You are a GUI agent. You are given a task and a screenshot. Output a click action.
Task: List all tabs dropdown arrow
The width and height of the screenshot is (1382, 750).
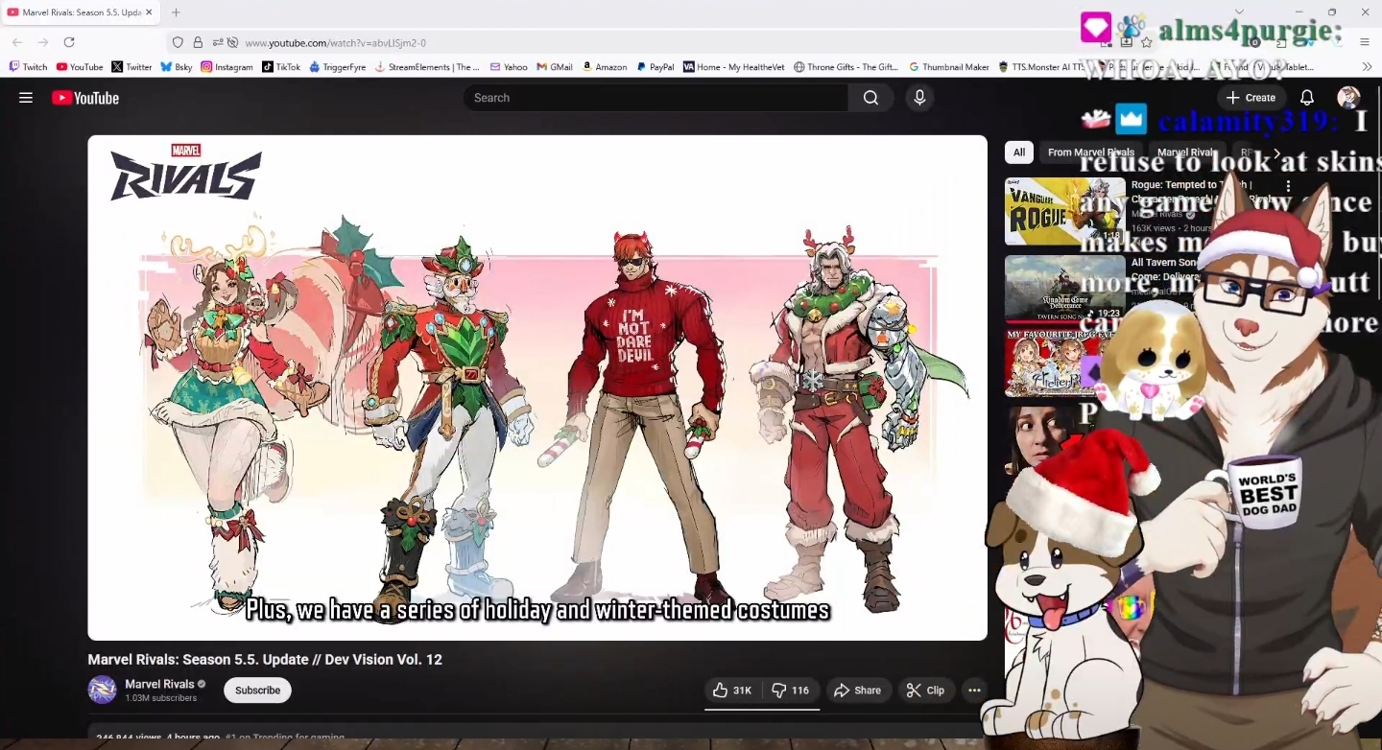(1239, 12)
